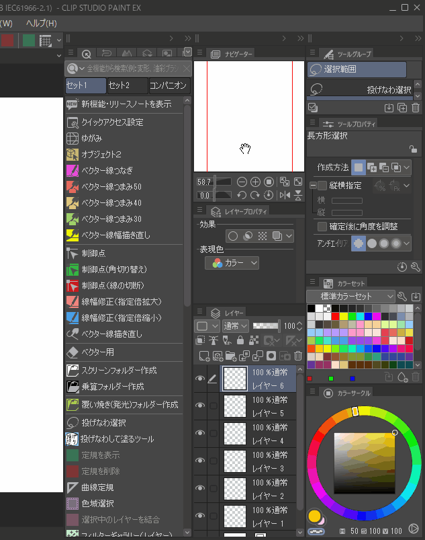This screenshot has width=425, height=540.
Task: Click border effect circle icon in Layer Property
Action: pyautogui.click(x=233, y=236)
